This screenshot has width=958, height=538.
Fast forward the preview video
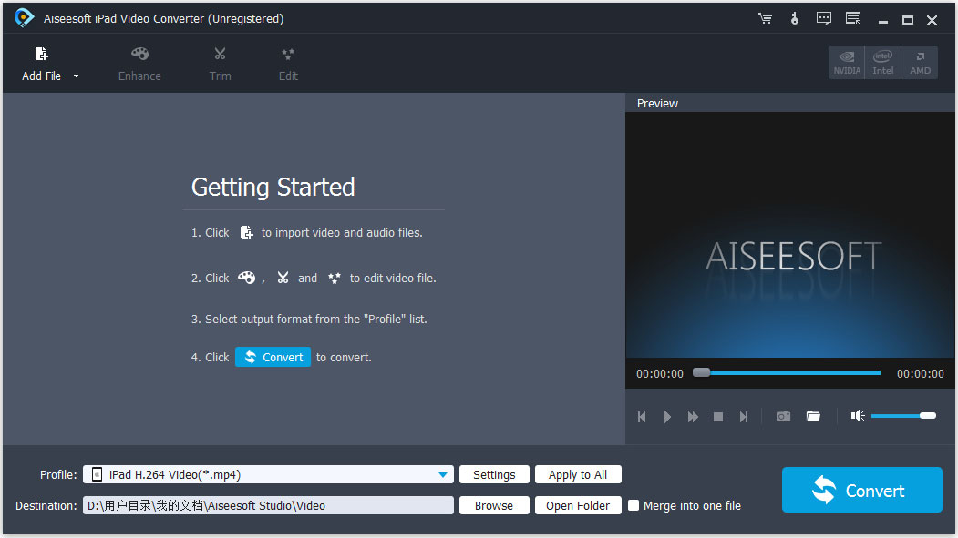click(x=692, y=417)
